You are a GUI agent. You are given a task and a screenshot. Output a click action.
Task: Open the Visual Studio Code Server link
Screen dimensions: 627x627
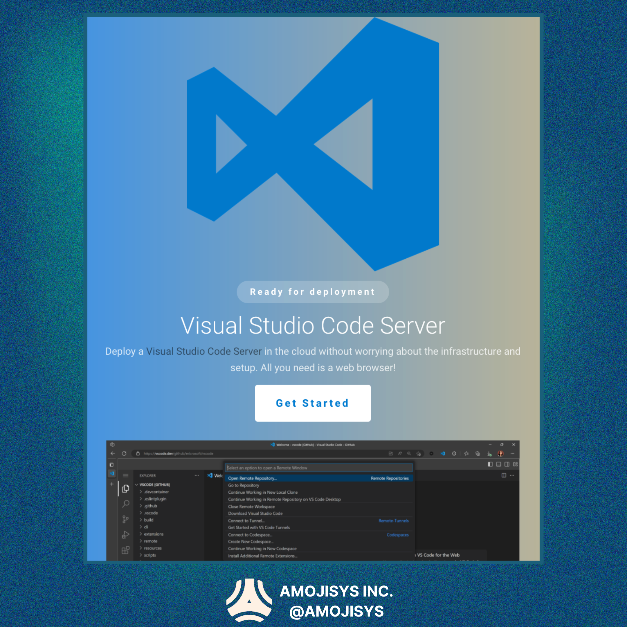[204, 352]
